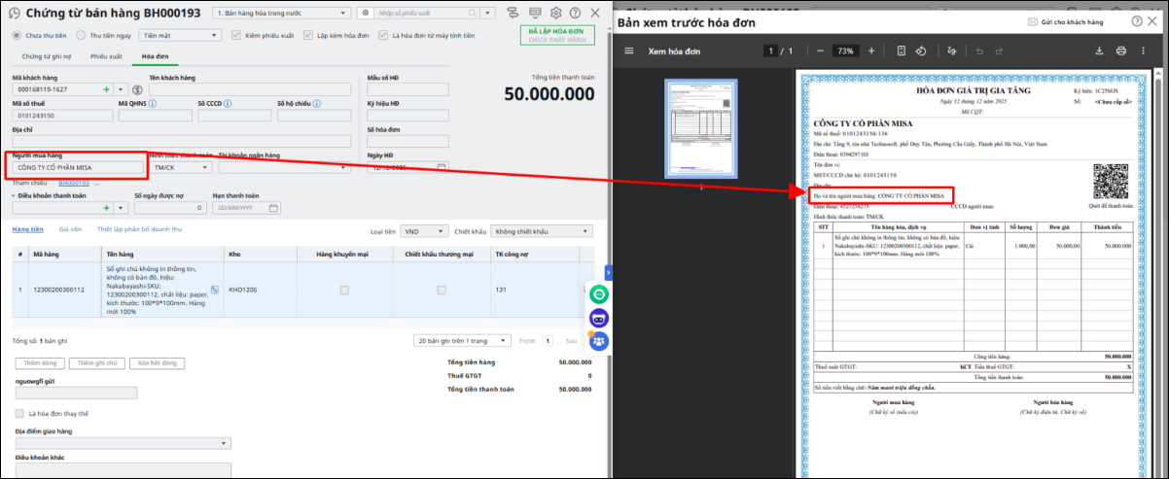Click the info icon beside Mã QHNS
The height and width of the screenshot is (479, 1169).
[x=153, y=102]
